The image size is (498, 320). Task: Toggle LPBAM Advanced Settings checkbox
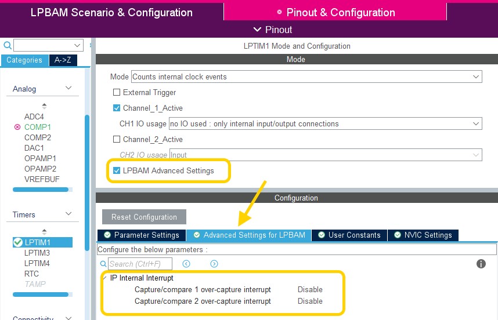pos(117,170)
